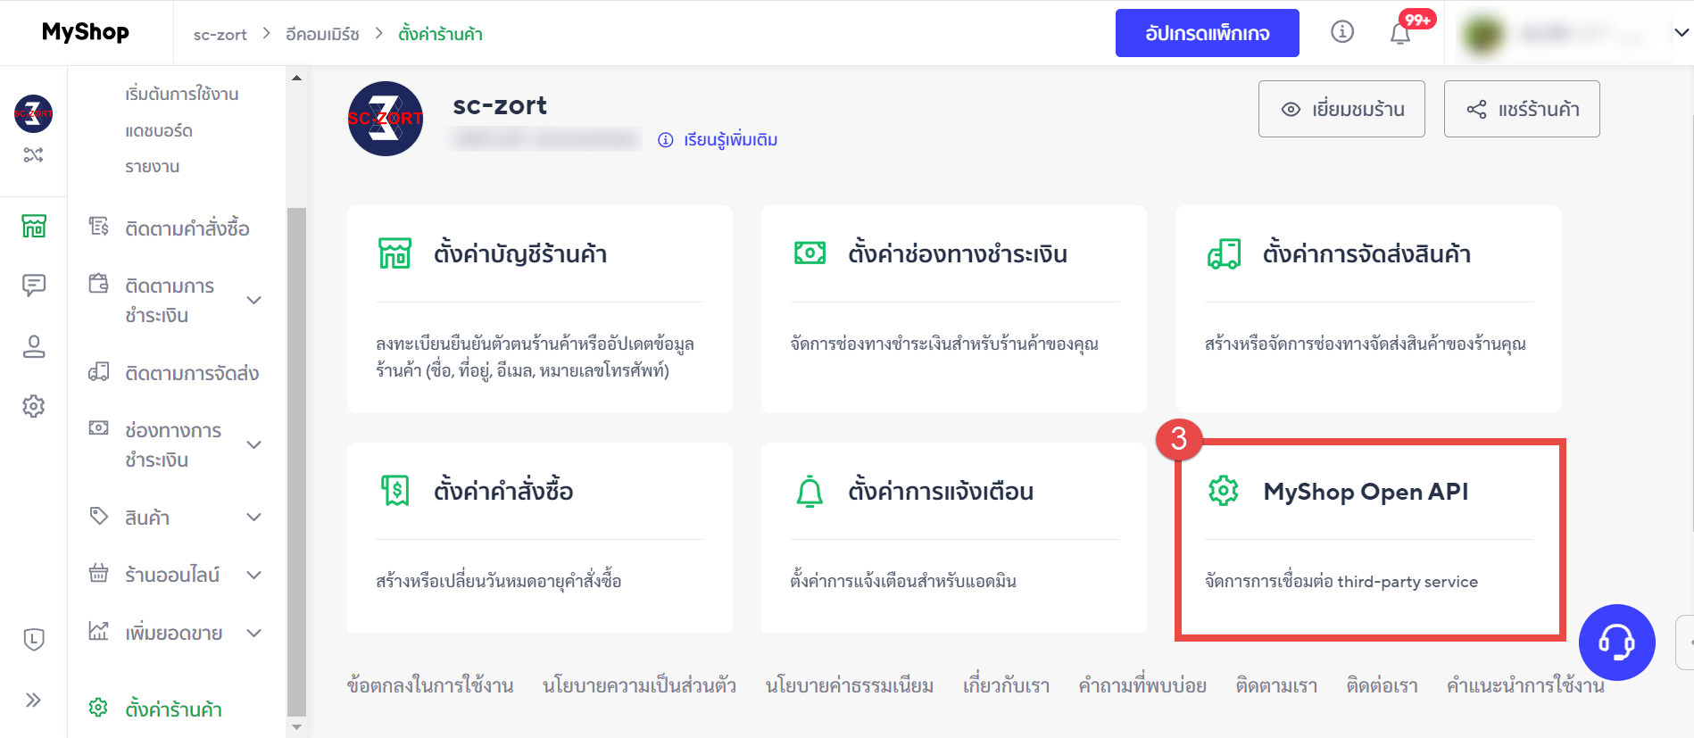This screenshot has height=738, width=1694.
Task: Select ตั้งค่าร้านค้า menu item
Action: [x=174, y=709]
